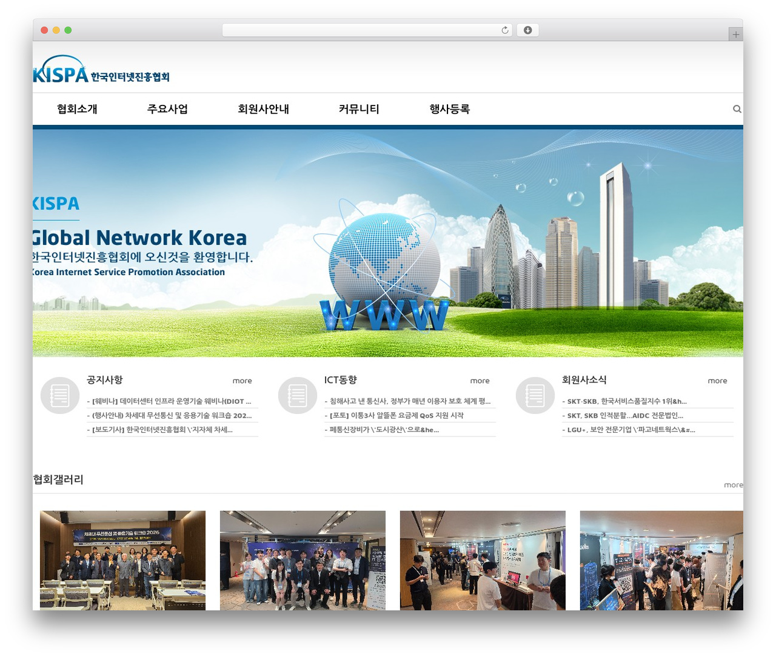Viewport: 776px width, 657px height.
Task: Open the [포토] 이통3사 알뜰폰 article
Action: tap(394, 415)
